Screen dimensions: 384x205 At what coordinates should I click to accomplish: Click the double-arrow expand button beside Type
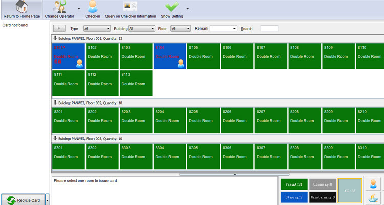[x=59, y=28]
